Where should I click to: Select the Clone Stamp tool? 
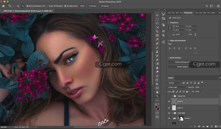click(157, 51)
